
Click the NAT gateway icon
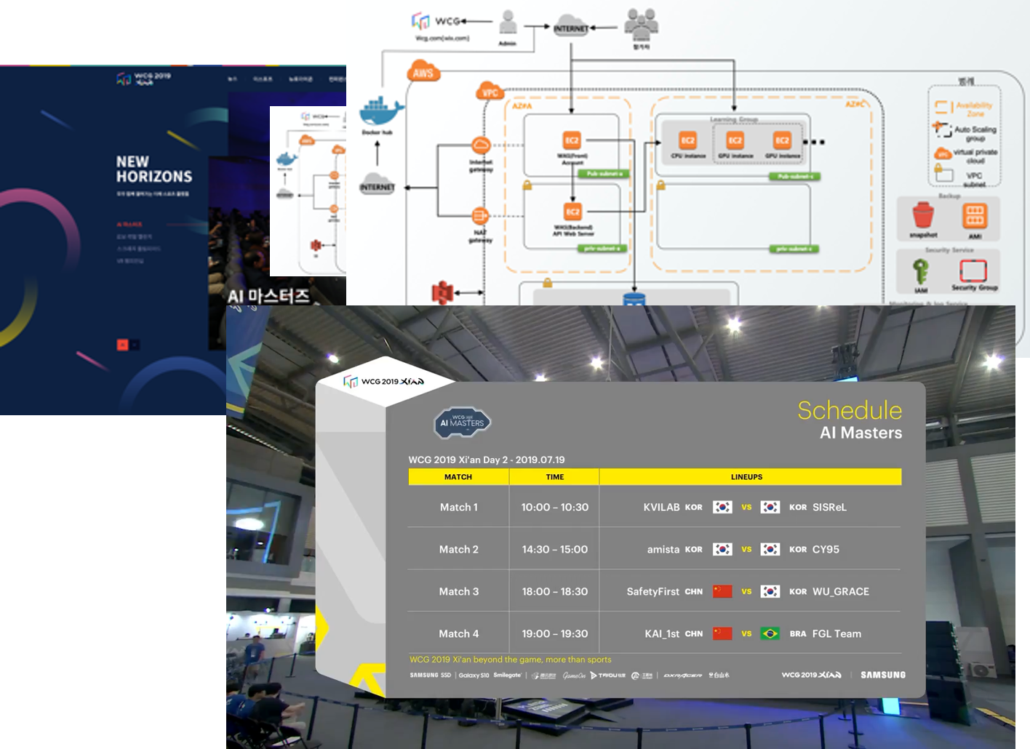click(480, 216)
